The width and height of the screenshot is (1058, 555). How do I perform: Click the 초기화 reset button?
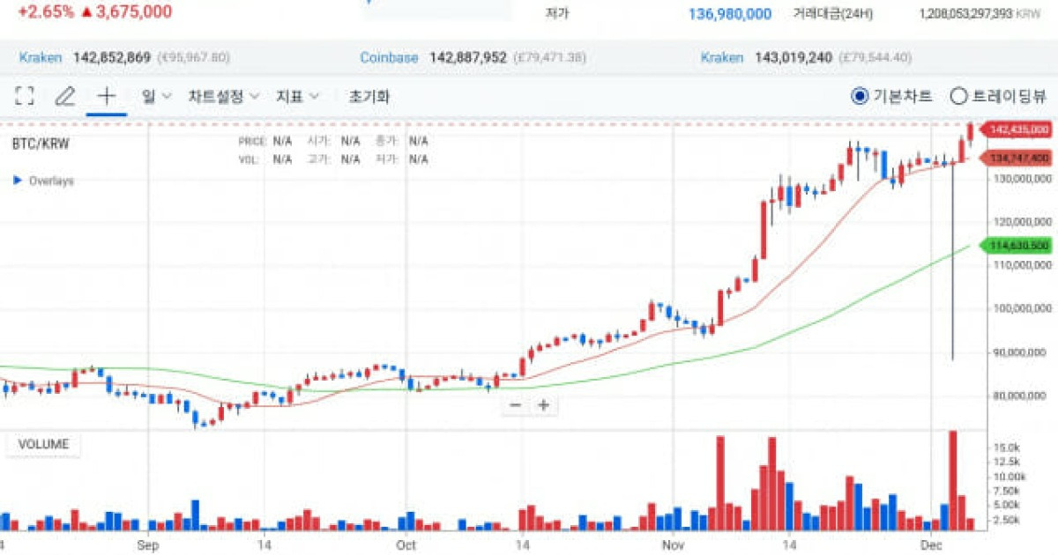(369, 97)
